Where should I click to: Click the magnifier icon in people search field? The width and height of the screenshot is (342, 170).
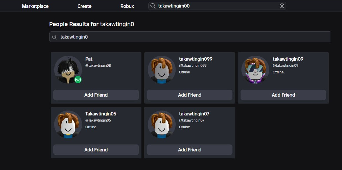click(x=54, y=37)
